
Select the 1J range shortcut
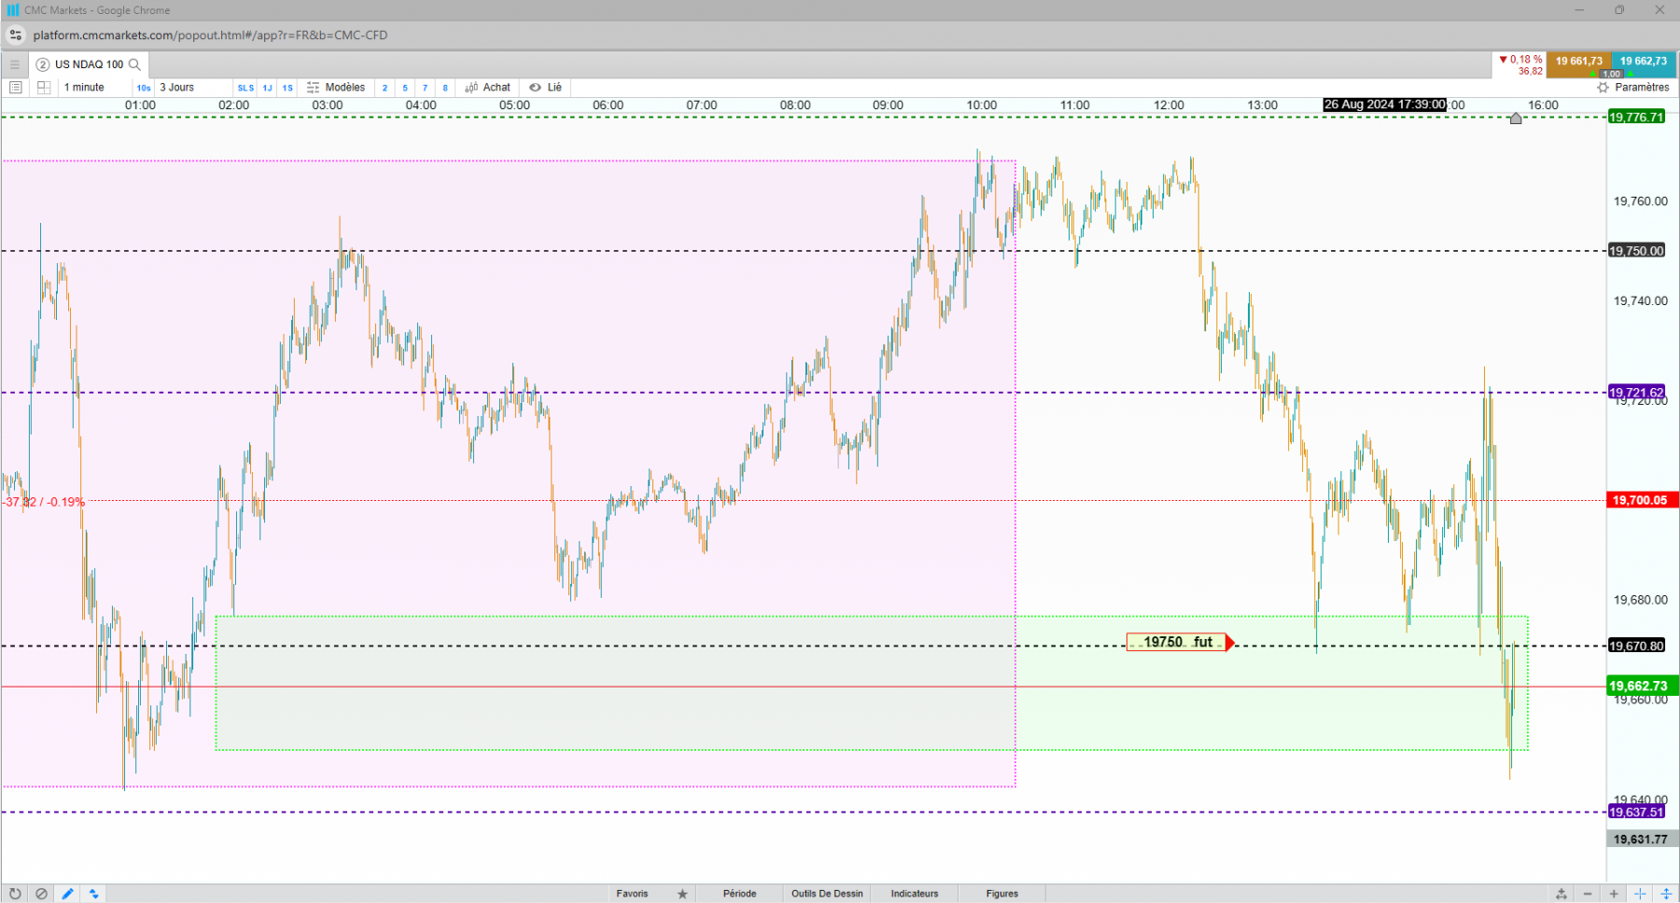coord(268,88)
